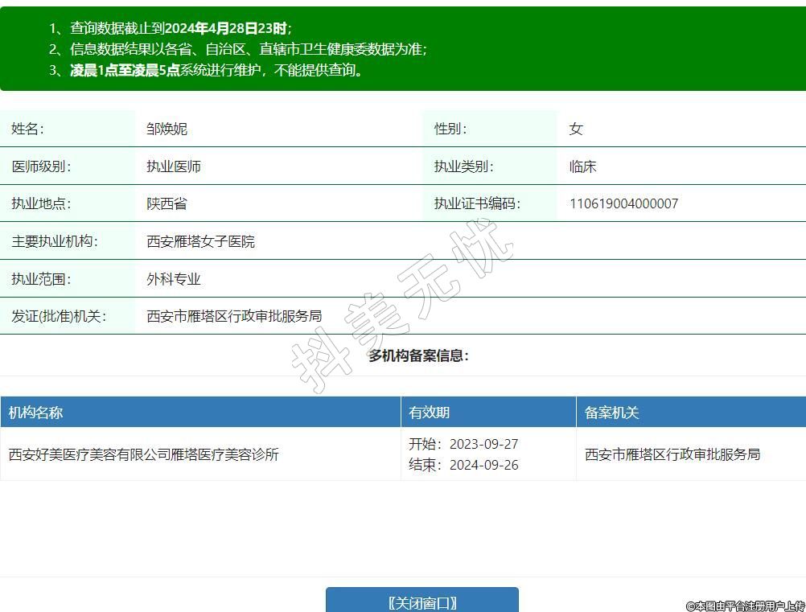Select the 临床 practice category value
Image resolution: width=806 pixels, height=612 pixels.
click(x=582, y=166)
